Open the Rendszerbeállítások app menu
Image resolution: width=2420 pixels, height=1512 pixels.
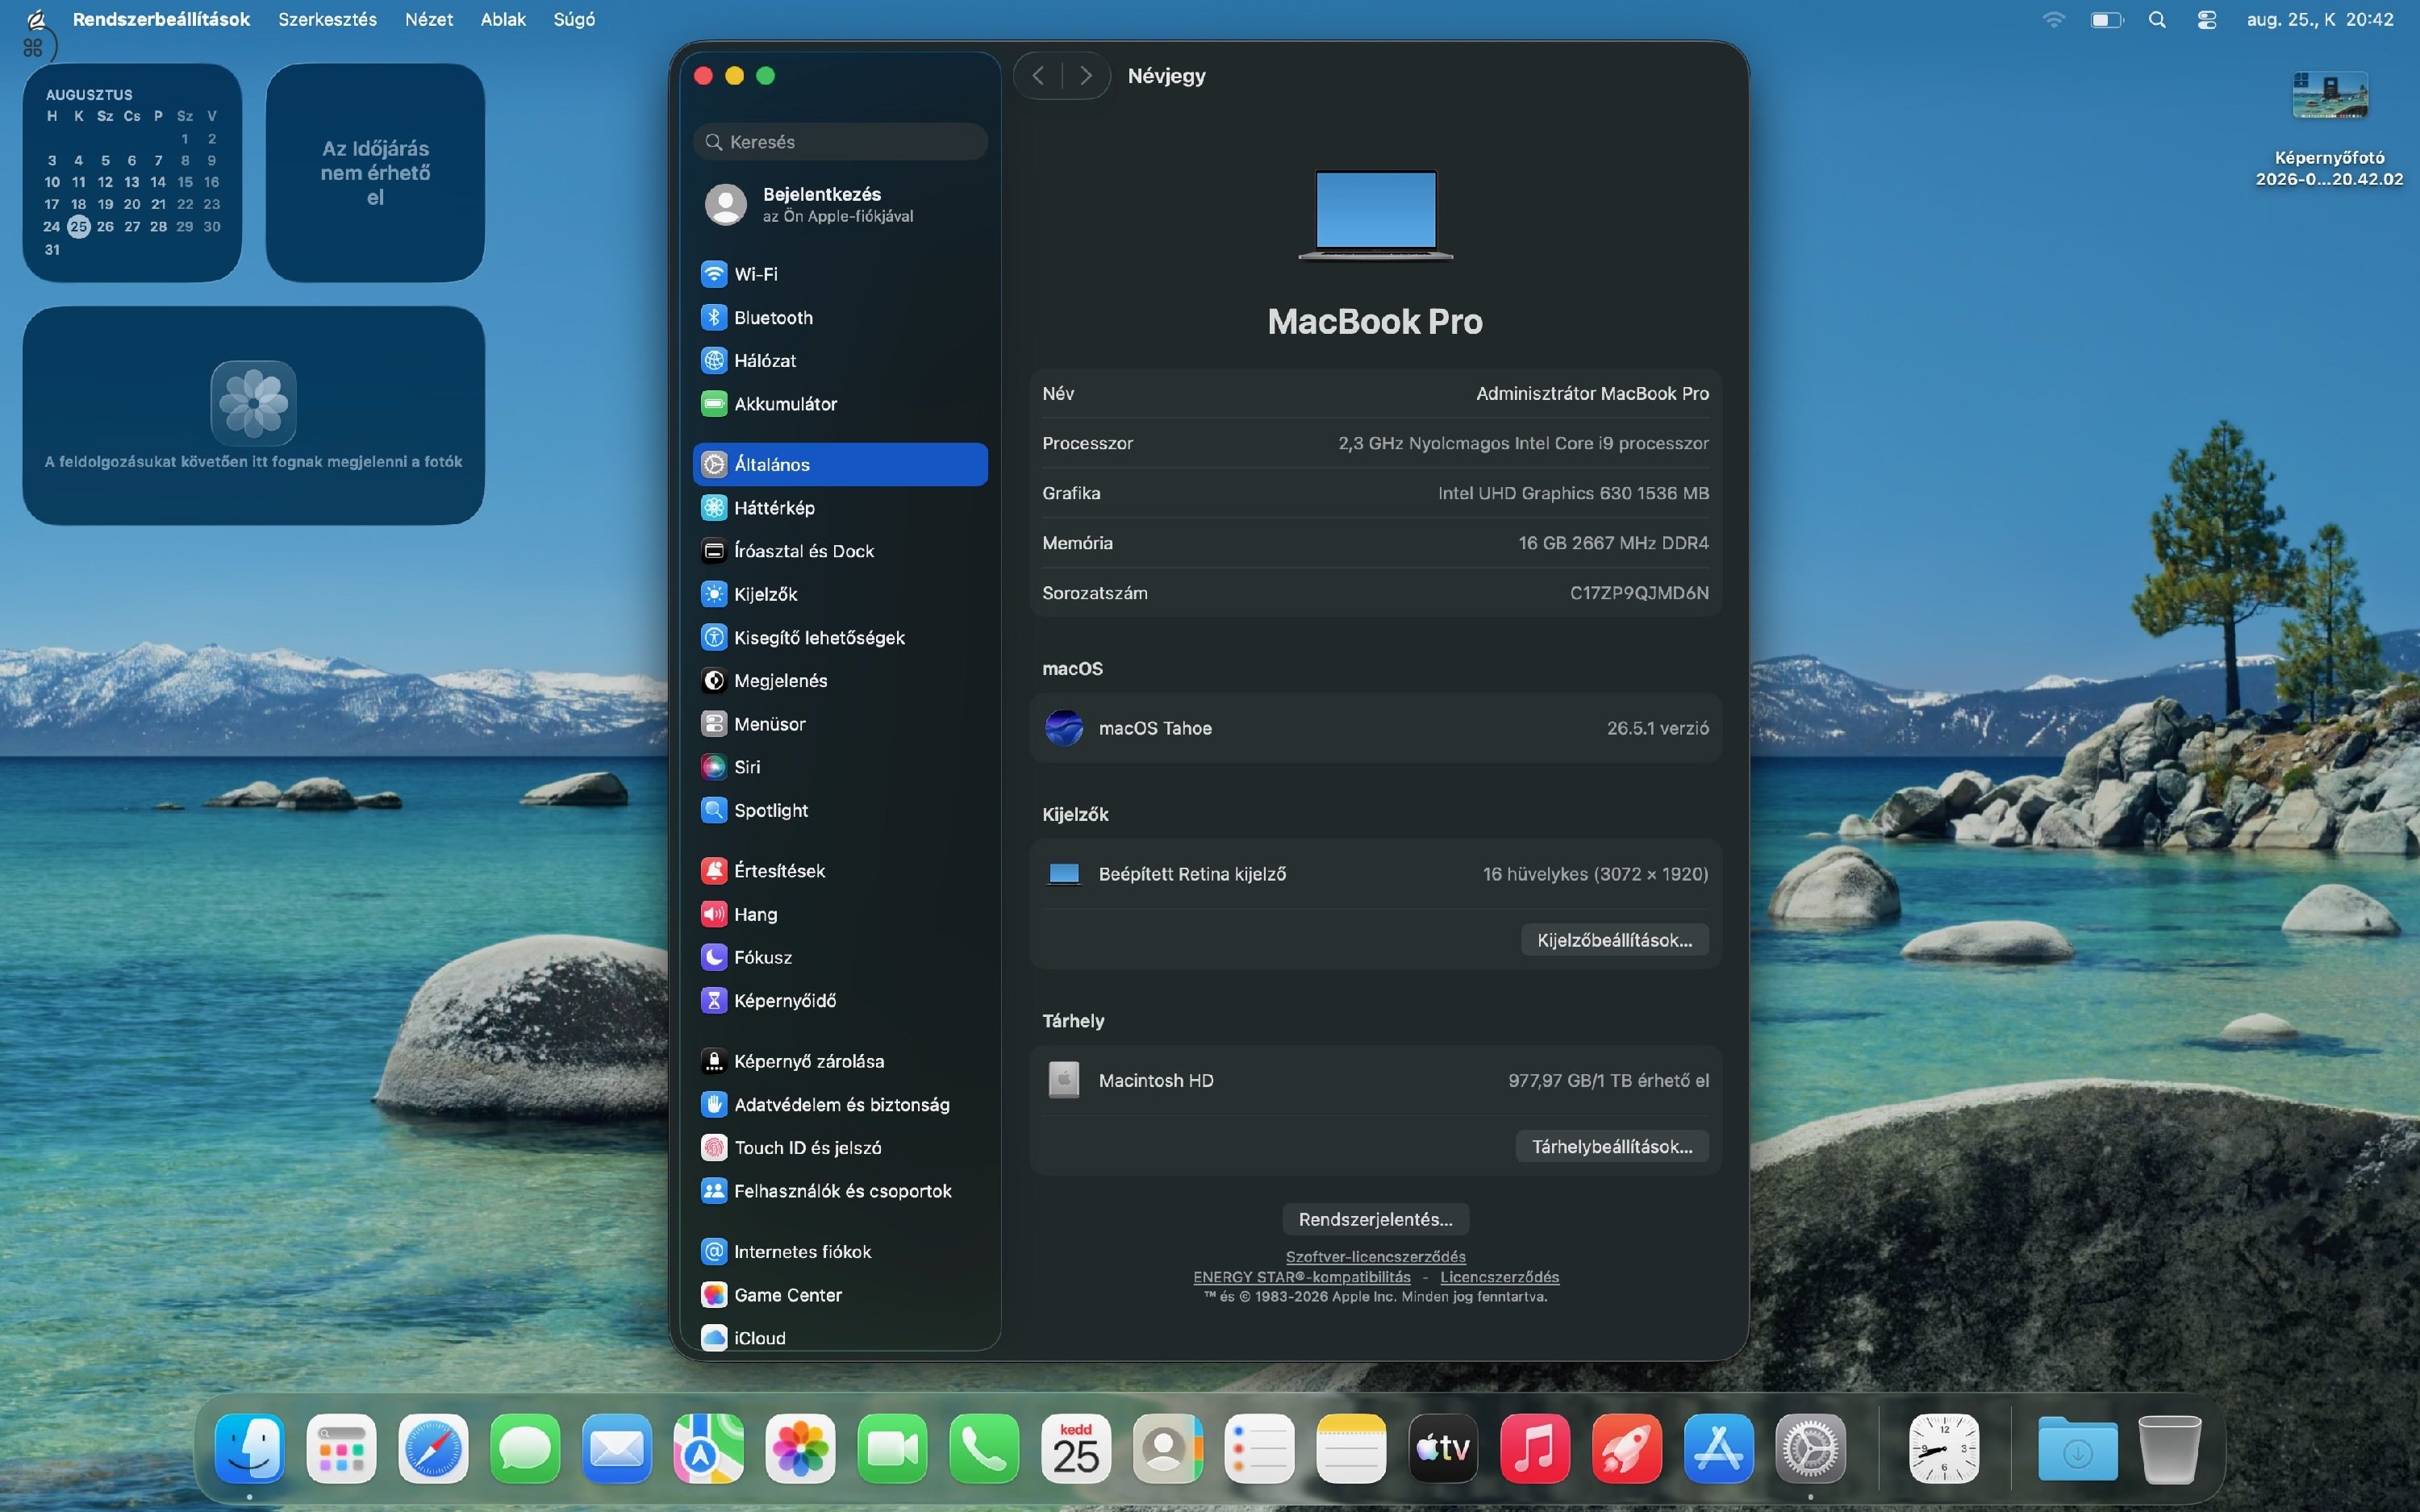point(161,19)
